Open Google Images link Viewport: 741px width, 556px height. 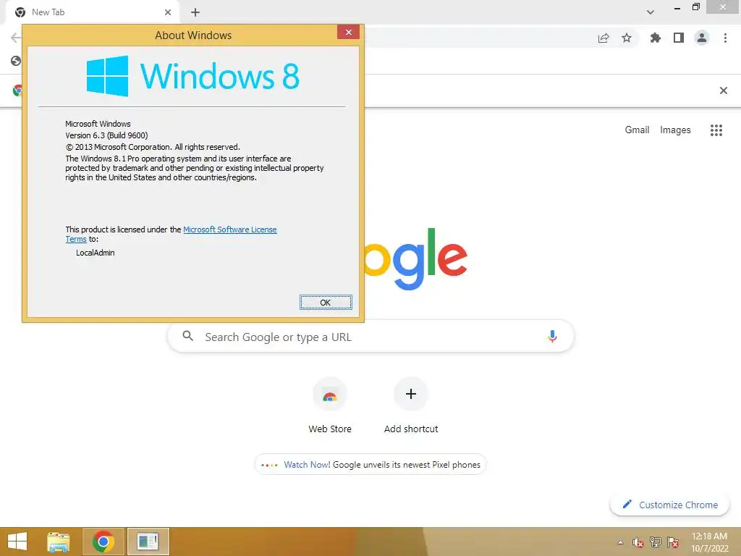[x=675, y=130]
